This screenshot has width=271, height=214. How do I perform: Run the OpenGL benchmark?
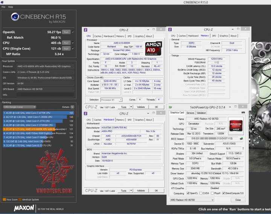coord(66,32)
